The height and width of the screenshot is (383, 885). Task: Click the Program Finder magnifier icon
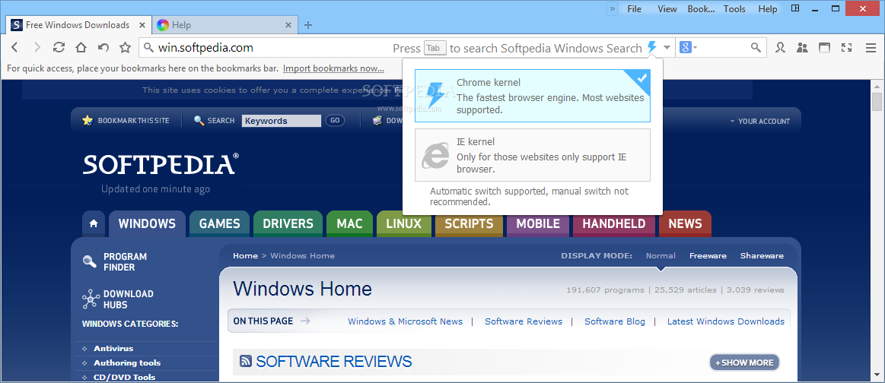coord(89,261)
